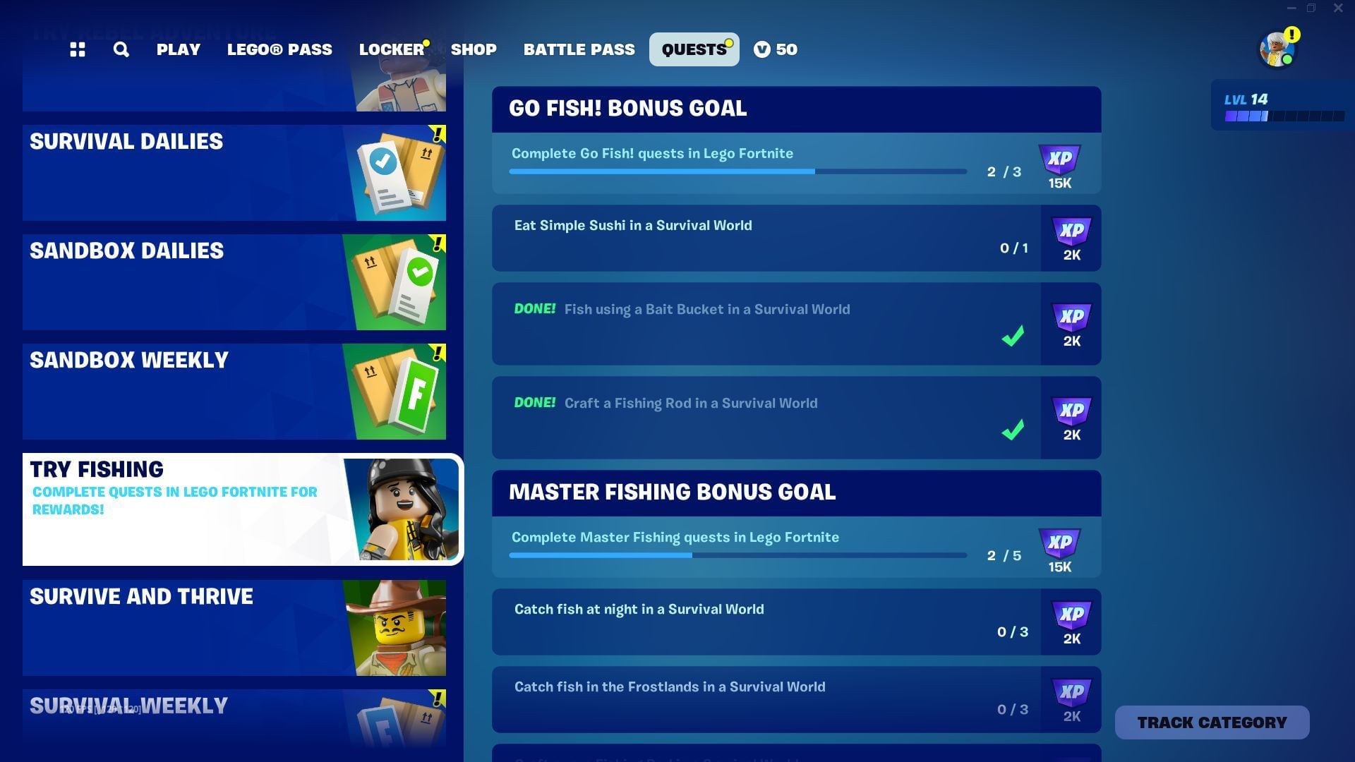This screenshot has width=1355, height=762.
Task: Open the player avatar profile icon
Action: pos(1277,49)
